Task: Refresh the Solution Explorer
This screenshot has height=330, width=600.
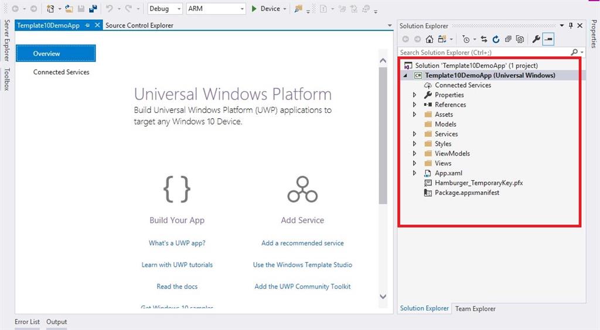Action: pyautogui.click(x=496, y=39)
